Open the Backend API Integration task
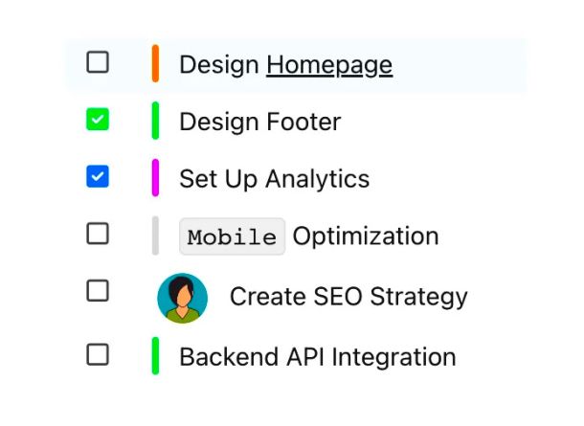Viewport: 584px width, 426px height. pyautogui.click(x=317, y=357)
